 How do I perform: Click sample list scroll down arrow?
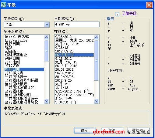click(96, 101)
